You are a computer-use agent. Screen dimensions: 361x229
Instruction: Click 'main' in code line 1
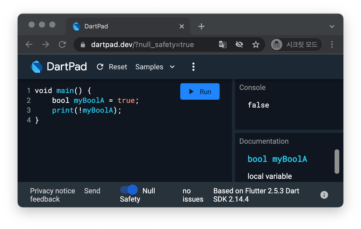click(65, 90)
